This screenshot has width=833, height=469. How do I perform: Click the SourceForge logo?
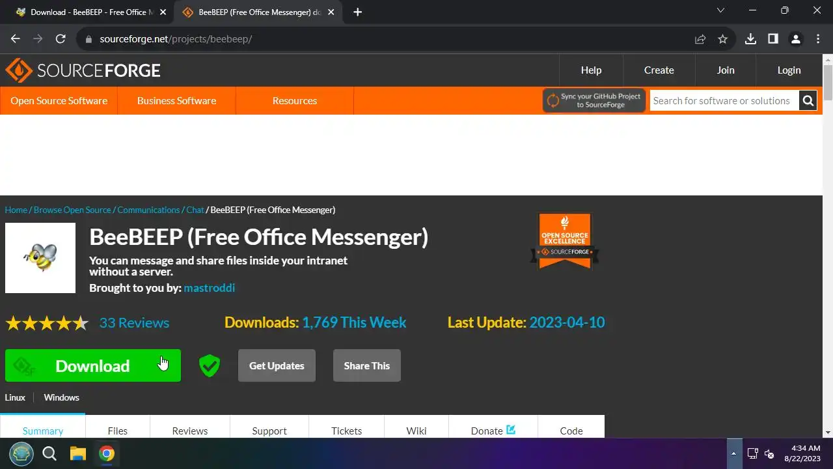pyautogui.click(x=83, y=70)
